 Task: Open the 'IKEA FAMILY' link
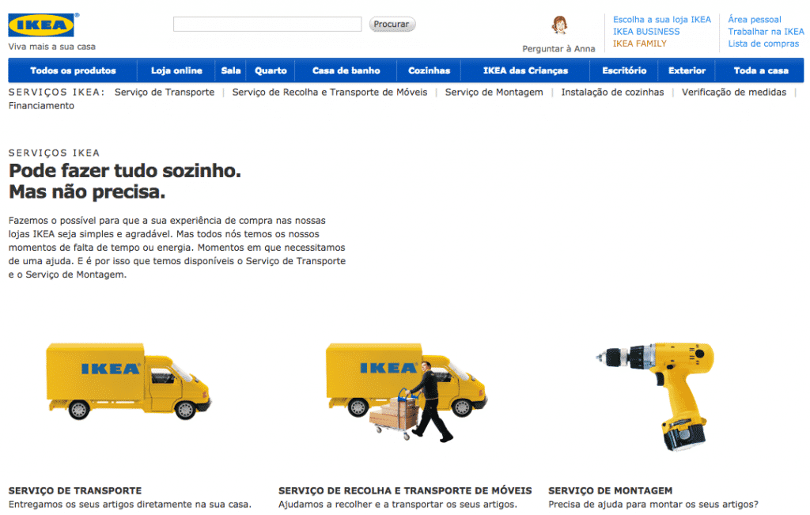638,44
